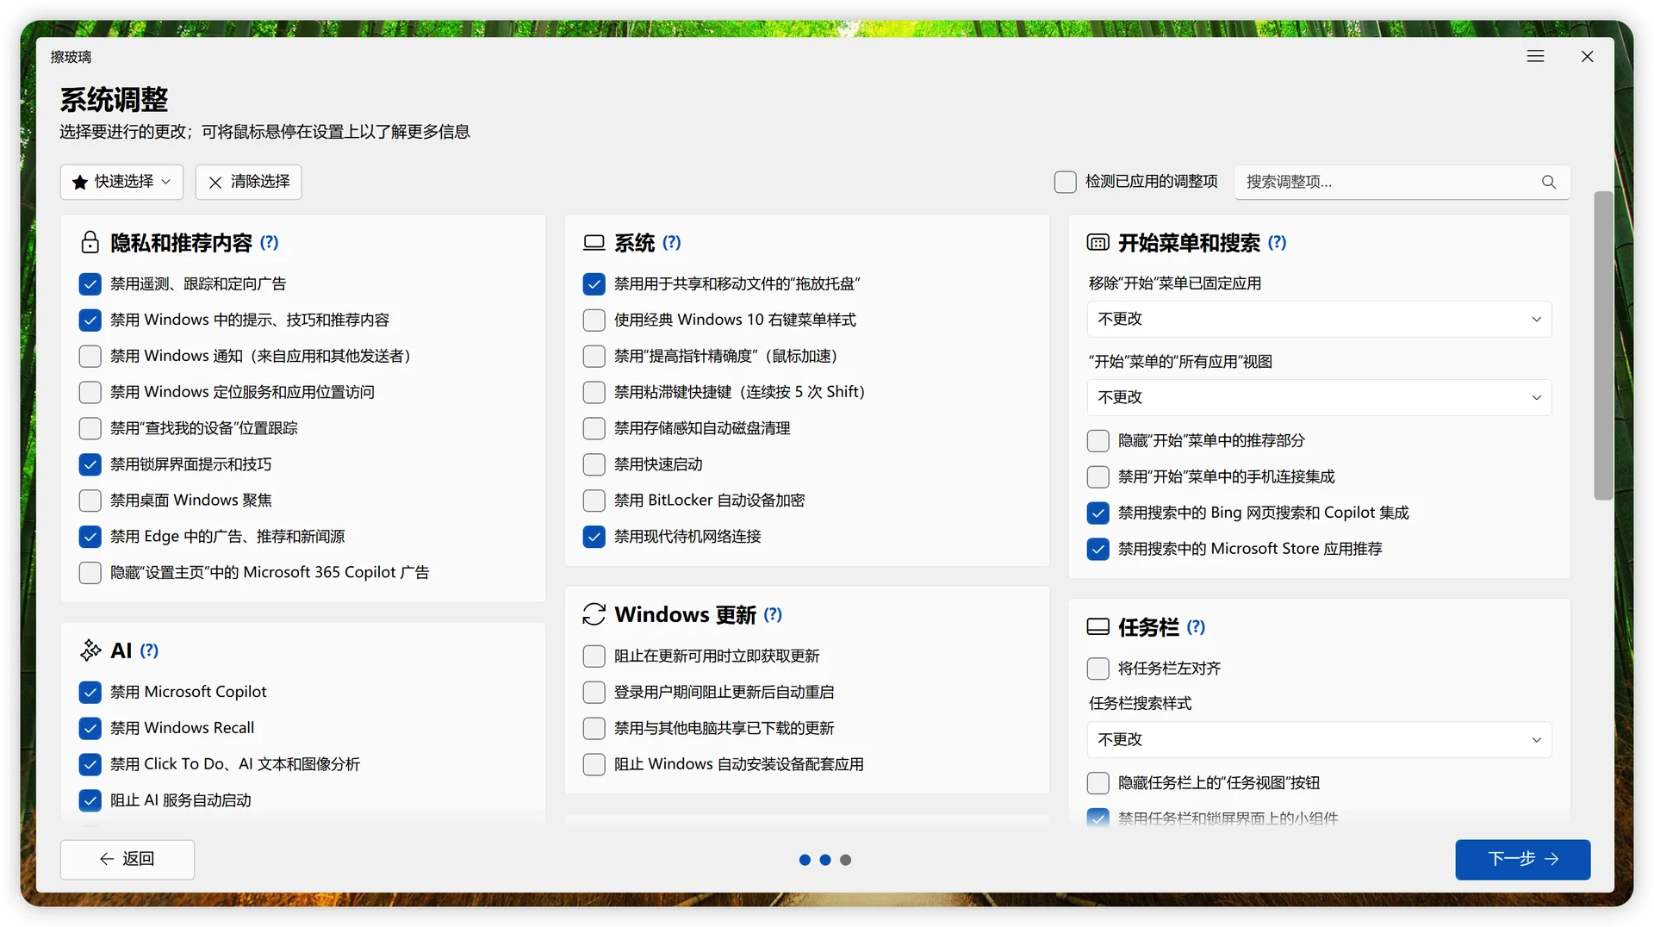This screenshot has width=1654, height=927.
Task: Open the 快速选择 dropdown
Action: [x=121, y=182]
